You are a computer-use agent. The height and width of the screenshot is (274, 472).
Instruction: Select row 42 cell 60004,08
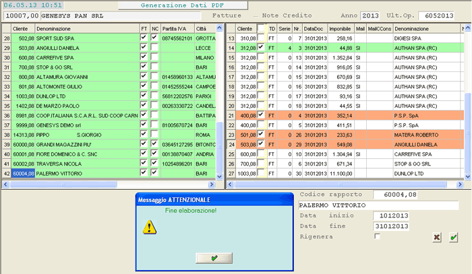[23, 174]
